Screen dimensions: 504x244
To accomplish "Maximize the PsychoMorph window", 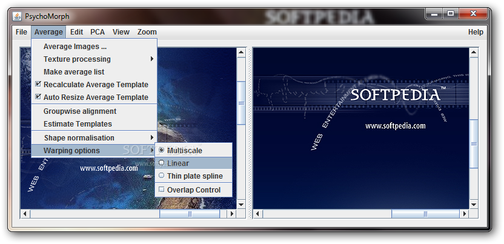I will (x=451, y=14).
